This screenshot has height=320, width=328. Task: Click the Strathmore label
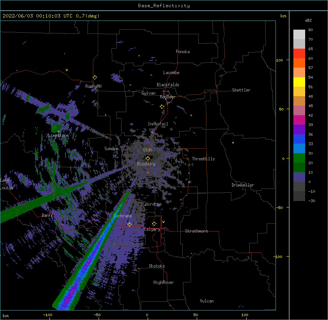pyautogui.click(x=196, y=231)
